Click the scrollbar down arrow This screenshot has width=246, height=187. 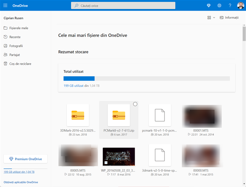point(244,184)
